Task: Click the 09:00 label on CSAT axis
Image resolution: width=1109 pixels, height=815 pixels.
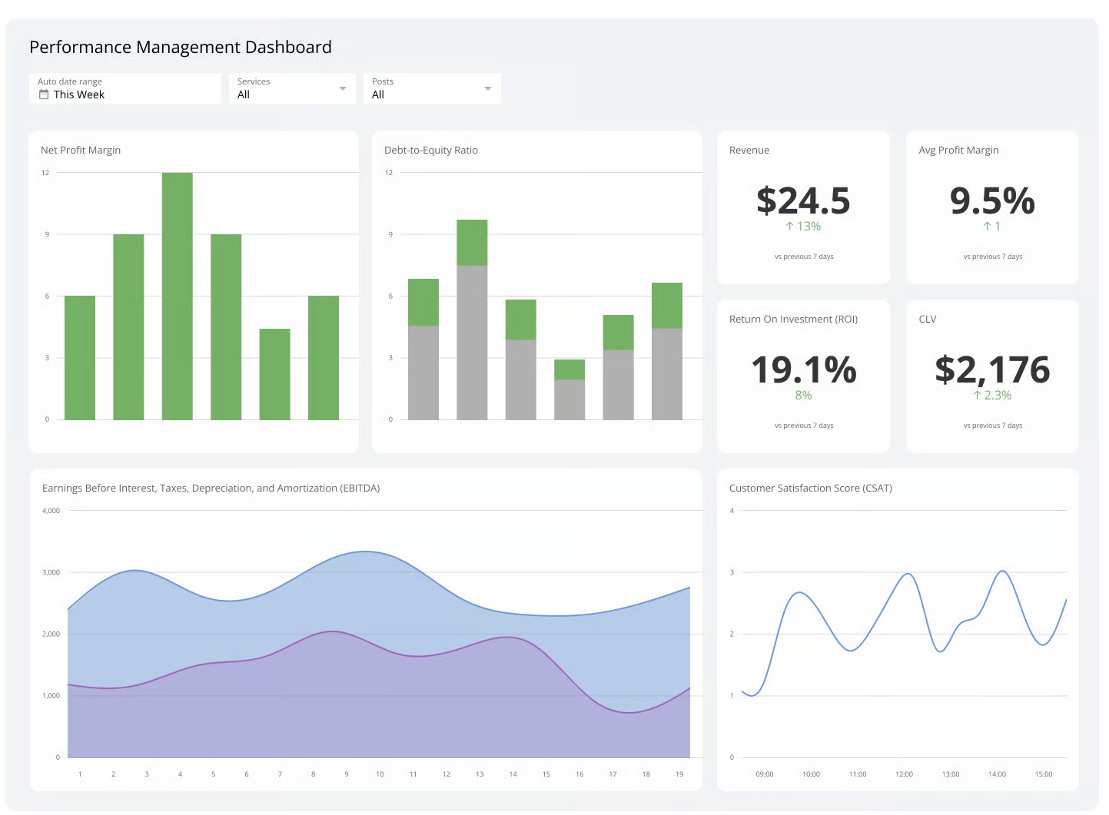Action: click(x=765, y=774)
